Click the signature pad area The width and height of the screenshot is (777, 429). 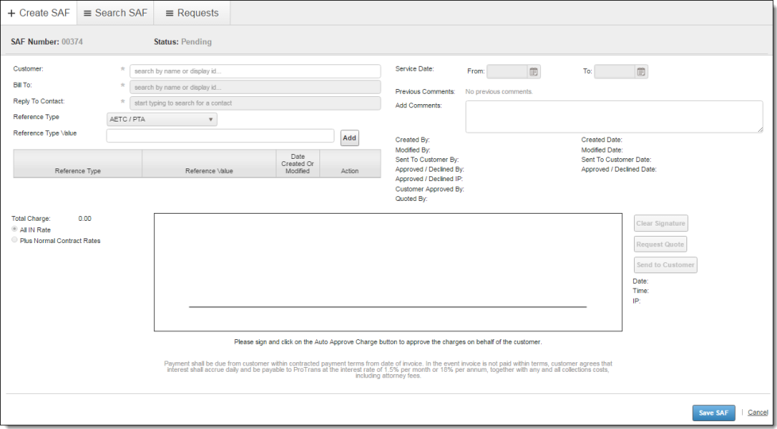(x=388, y=270)
